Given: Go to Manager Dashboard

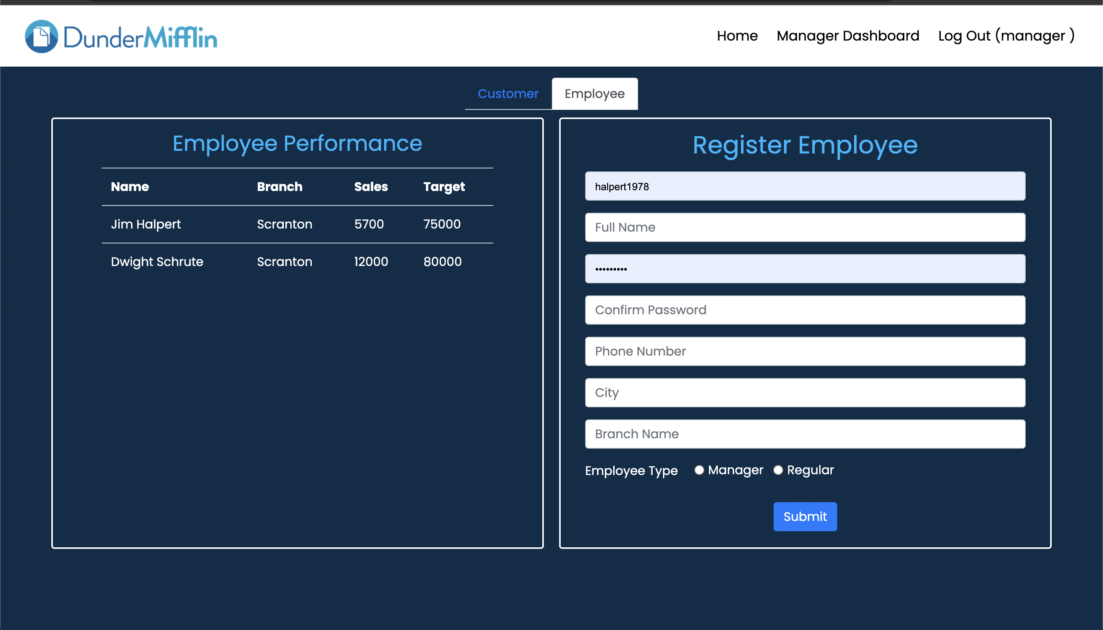Looking at the screenshot, I should point(848,36).
